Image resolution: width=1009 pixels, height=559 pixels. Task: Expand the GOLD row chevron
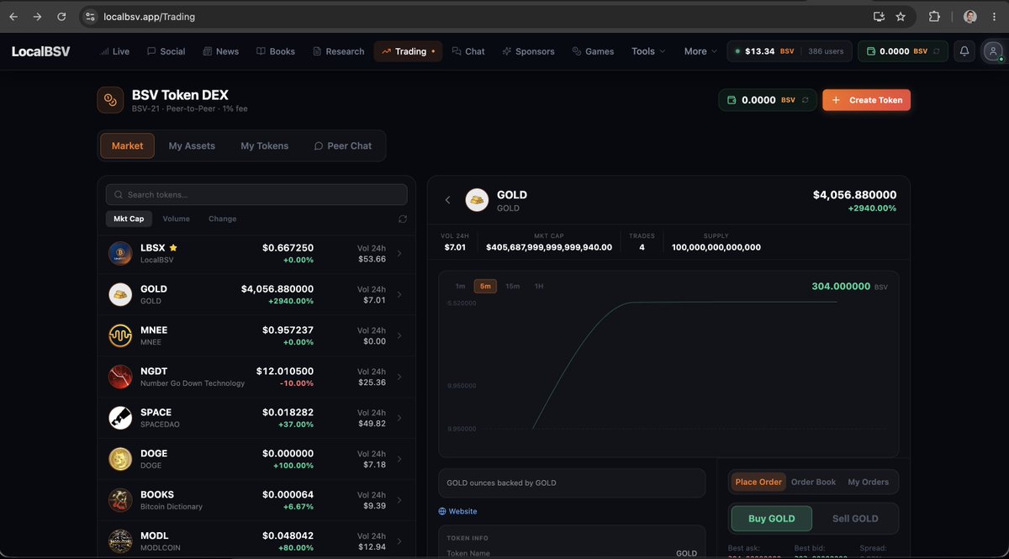[x=399, y=294]
